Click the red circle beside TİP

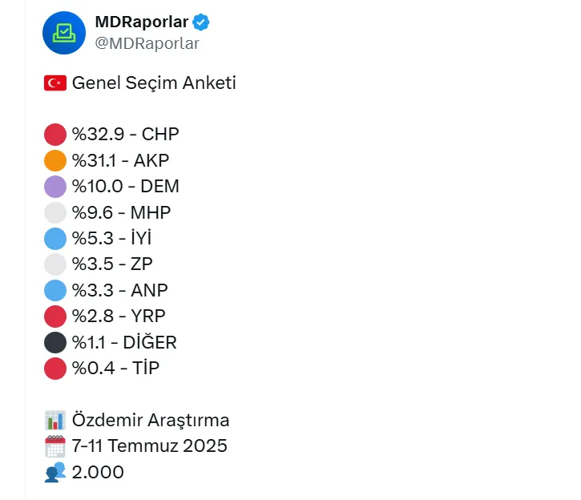pos(55,369)
